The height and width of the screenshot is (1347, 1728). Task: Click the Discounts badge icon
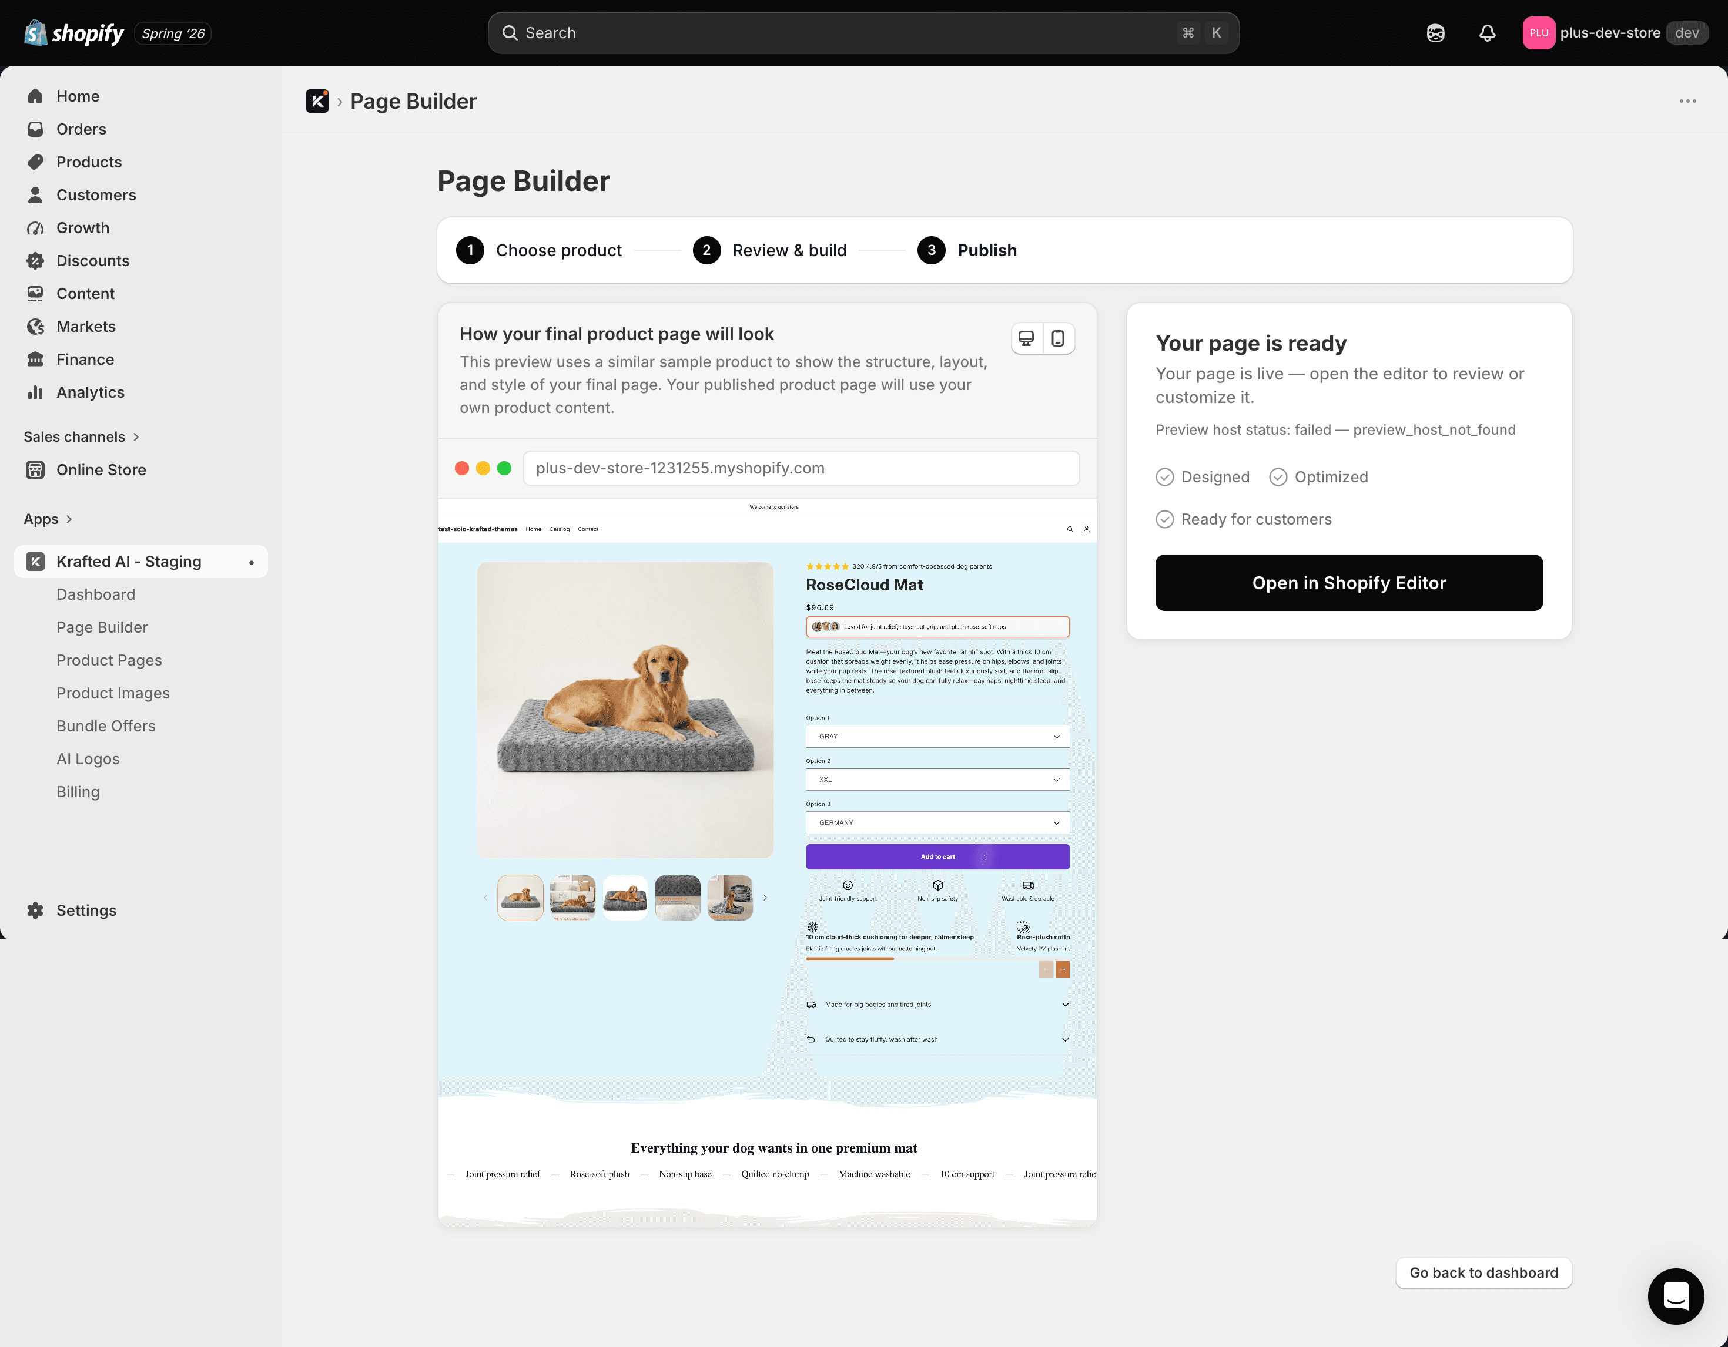point(36,261)
